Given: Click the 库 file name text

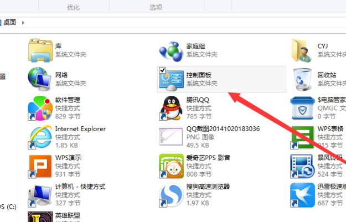Looking at the screenshot, I should (x=58, y=46).
